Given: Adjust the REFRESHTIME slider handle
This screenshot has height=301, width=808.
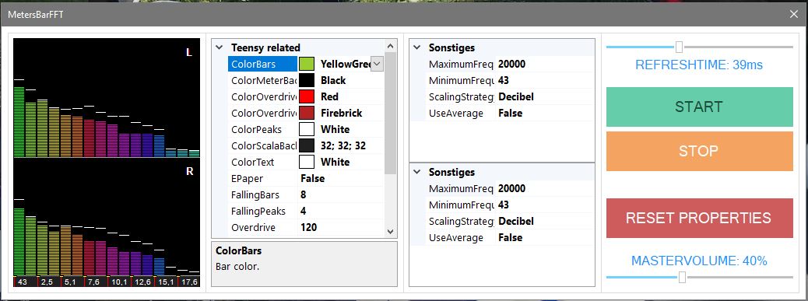Looking at the screenshot, I should tap(680, 47).
